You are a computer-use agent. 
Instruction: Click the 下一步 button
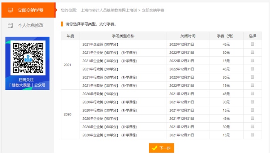161,148
